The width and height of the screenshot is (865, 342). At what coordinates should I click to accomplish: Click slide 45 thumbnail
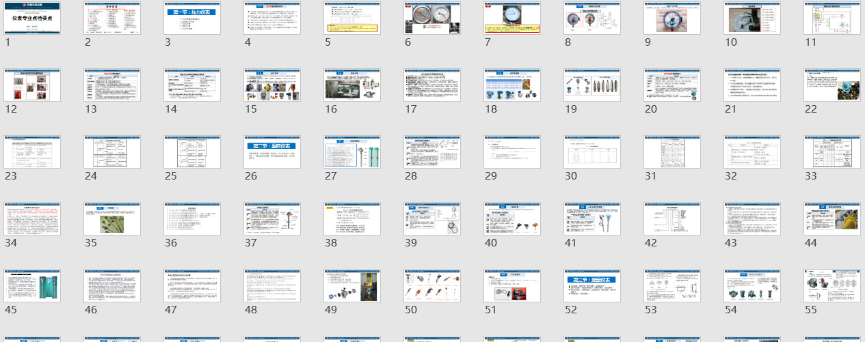click(32, 286)
